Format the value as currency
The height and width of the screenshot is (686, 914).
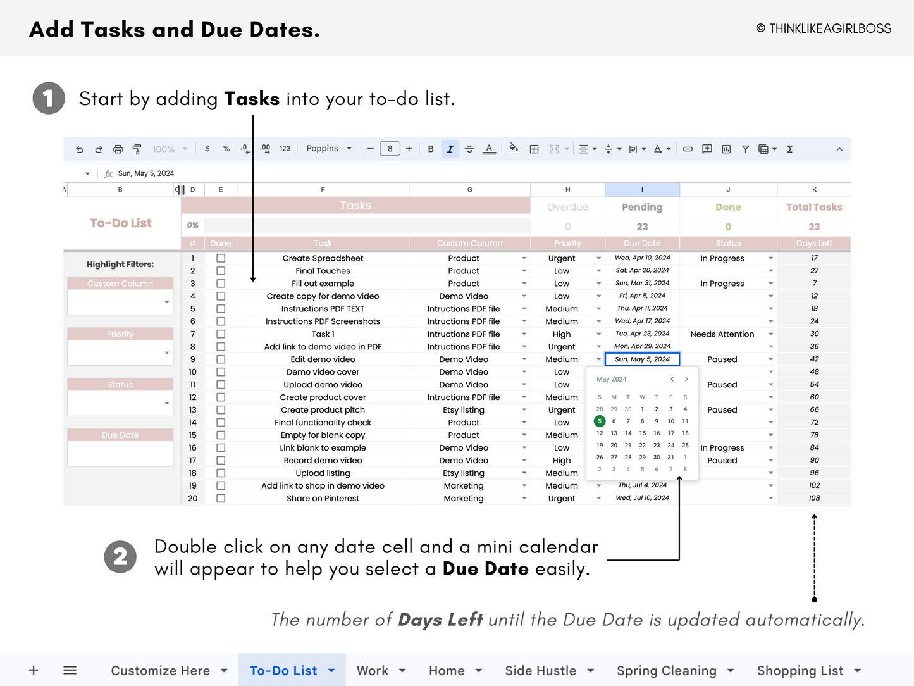coord(207,149)
